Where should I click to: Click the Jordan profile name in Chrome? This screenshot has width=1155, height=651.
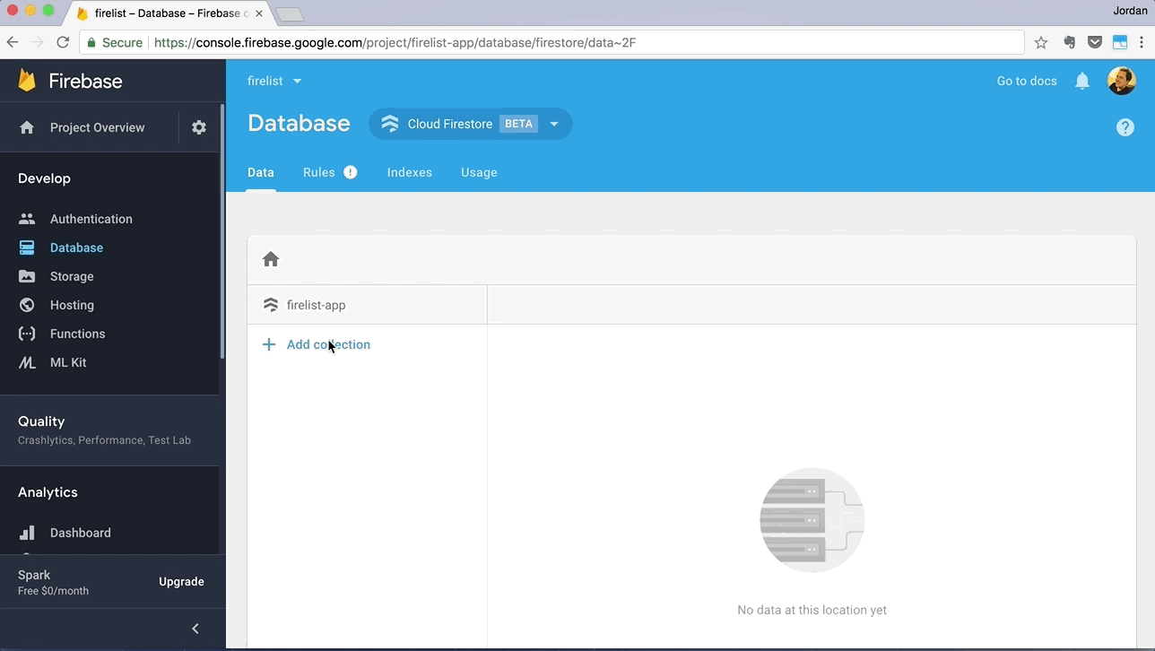tap(1130, 11)
